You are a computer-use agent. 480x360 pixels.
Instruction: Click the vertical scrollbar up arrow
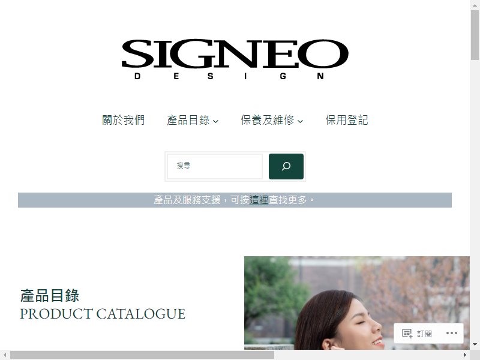pyautogui.click(x=475, y=5)
